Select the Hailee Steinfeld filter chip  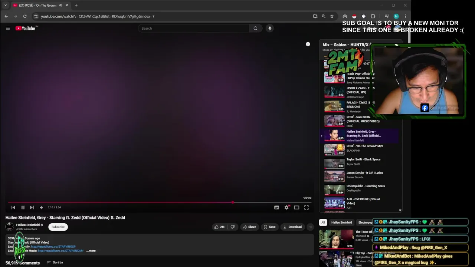pyautogui.click(x=341, y=222)
